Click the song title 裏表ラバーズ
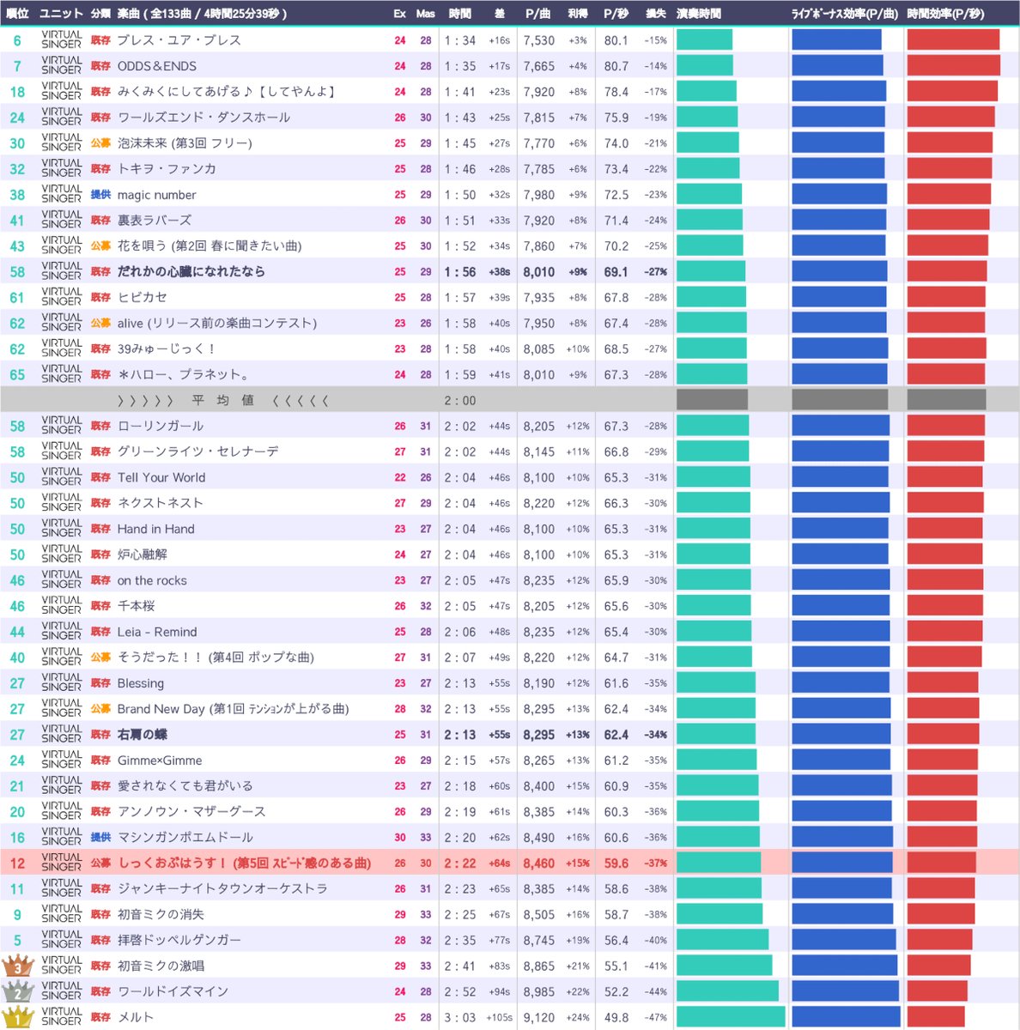The height and width of the screenshot is (1030, 1020). tap(155, 221)
